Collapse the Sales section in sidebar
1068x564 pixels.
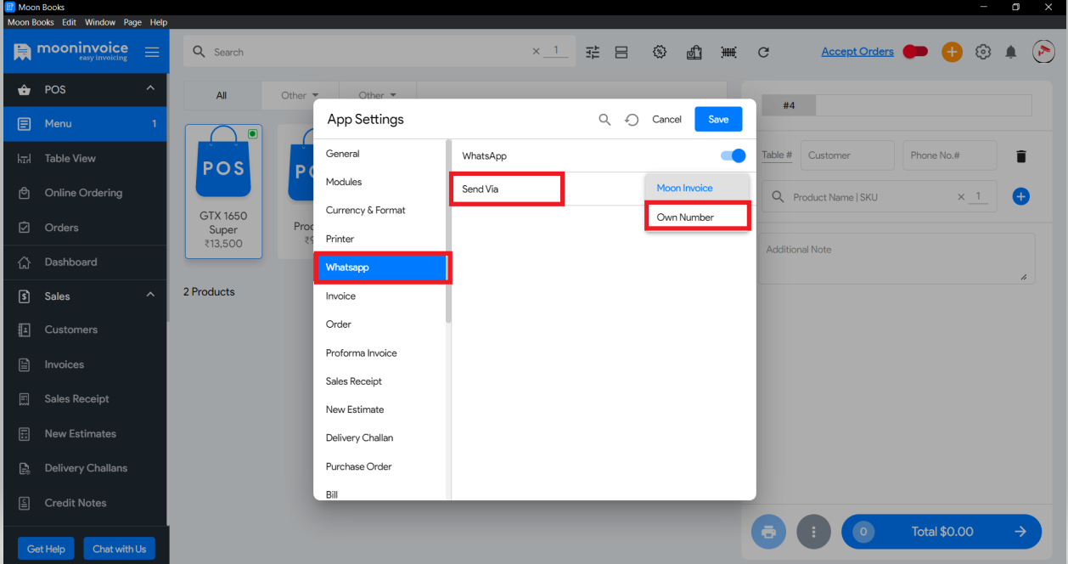click(x=150, y=295)
